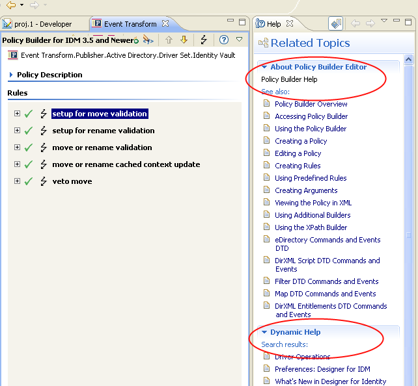Move rule up with up arrow
The width and height of the screenshot is (418, 386).
169,40
